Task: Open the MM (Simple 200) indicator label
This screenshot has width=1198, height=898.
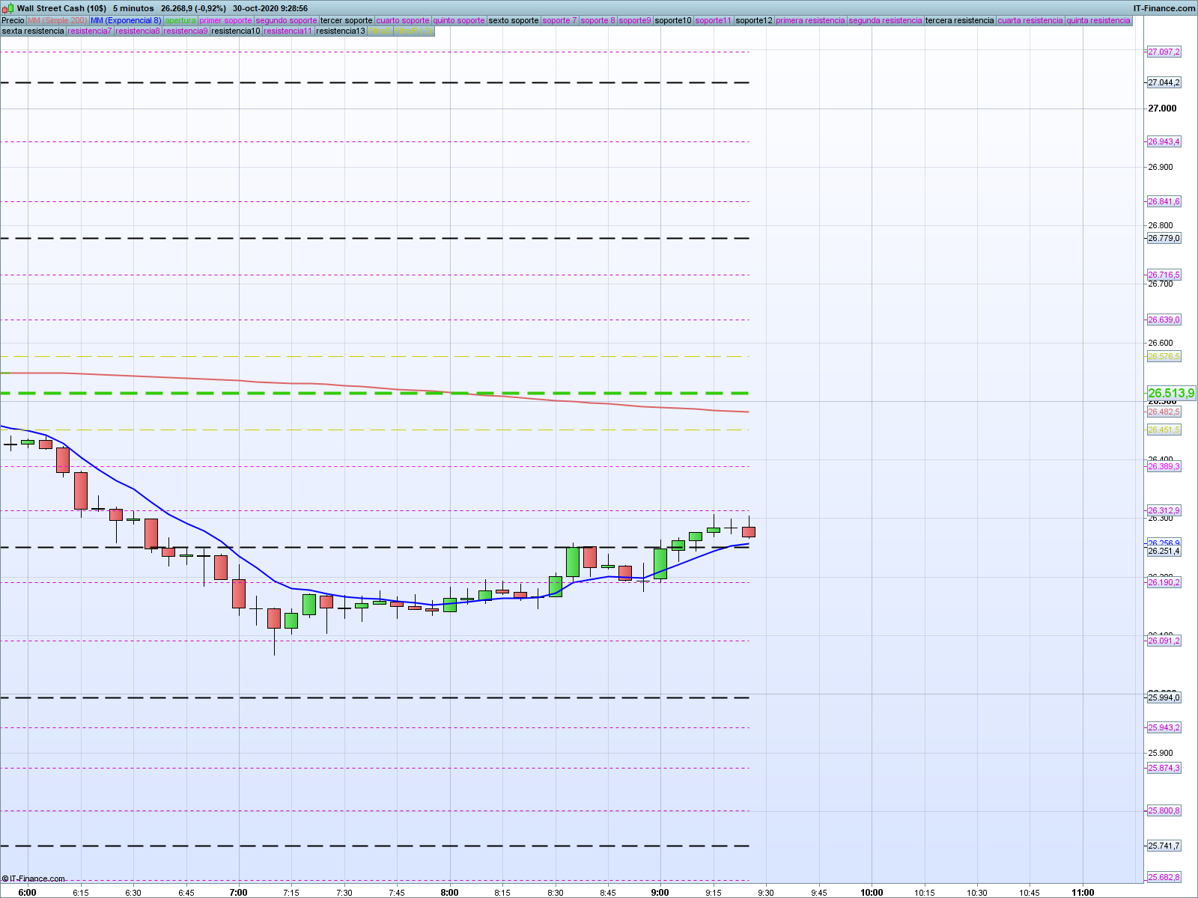Action: coord(57,20)
